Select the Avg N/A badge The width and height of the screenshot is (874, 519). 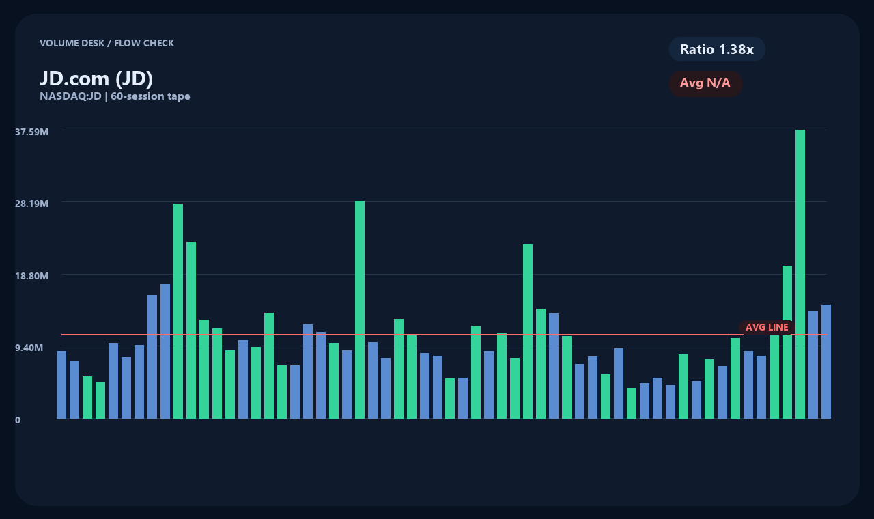(705, 83)
